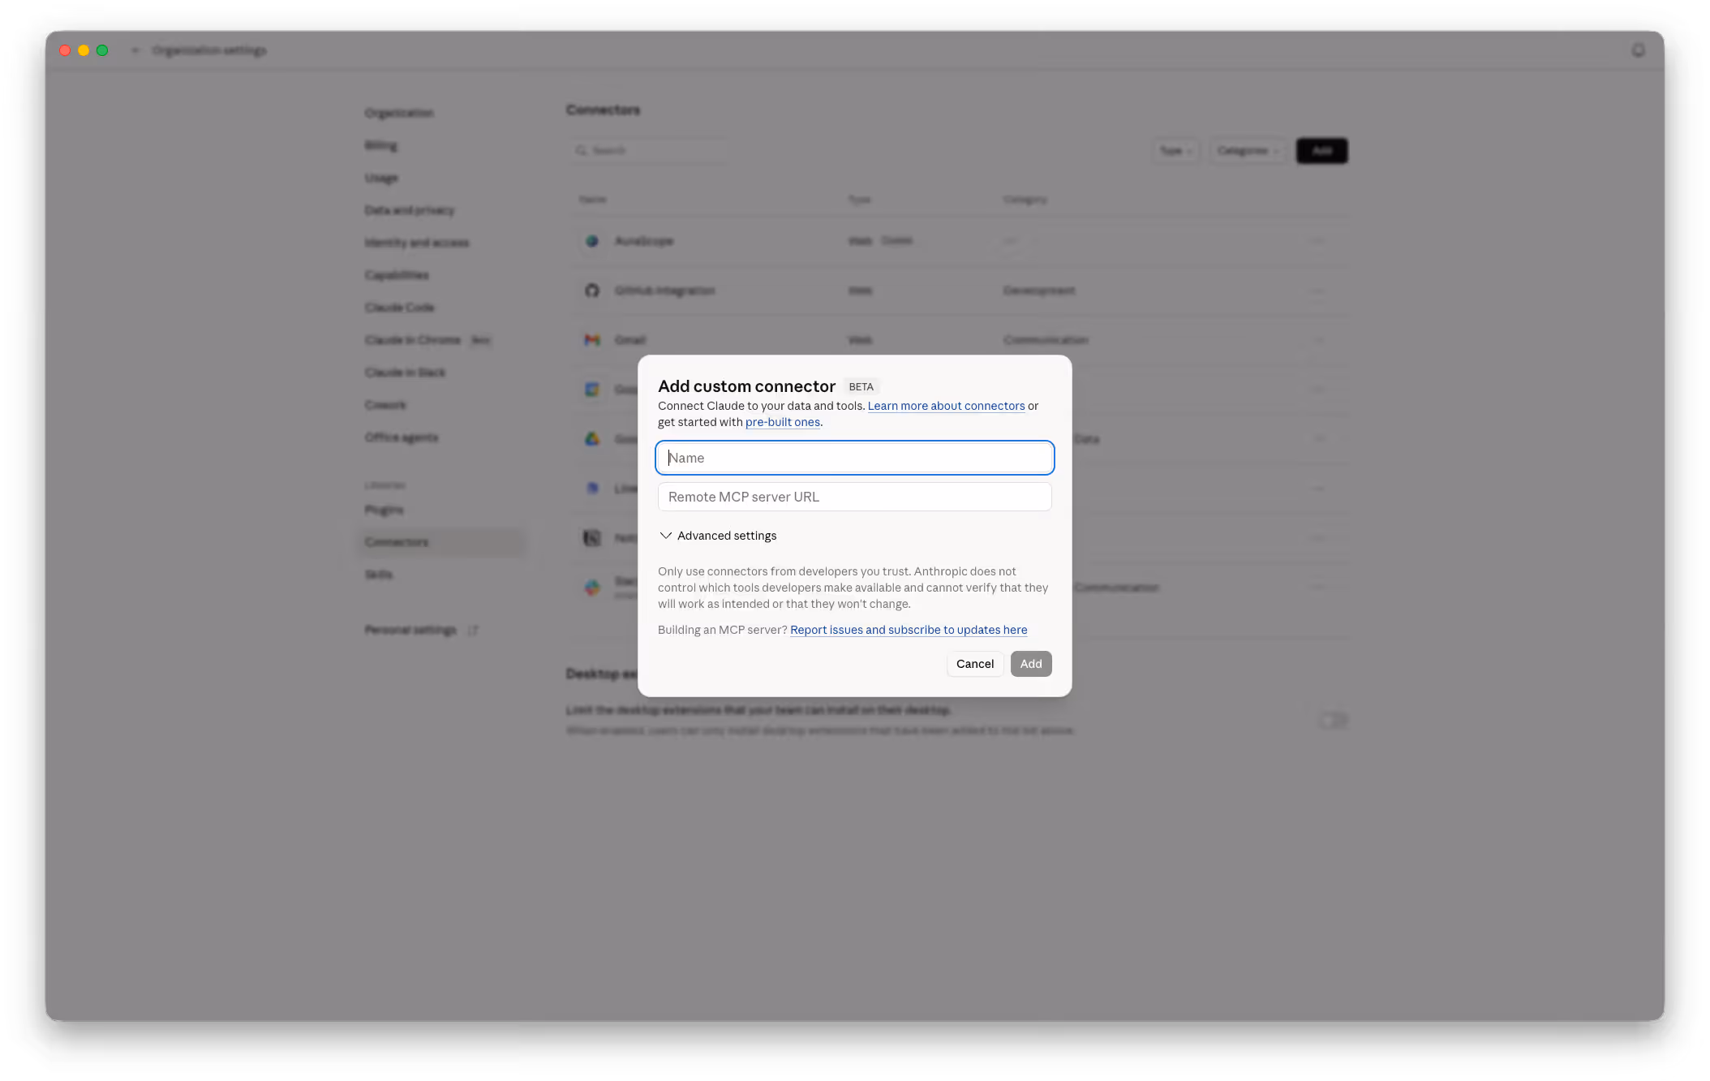
Task: Click the Type column header
Action: coord(859,200)
